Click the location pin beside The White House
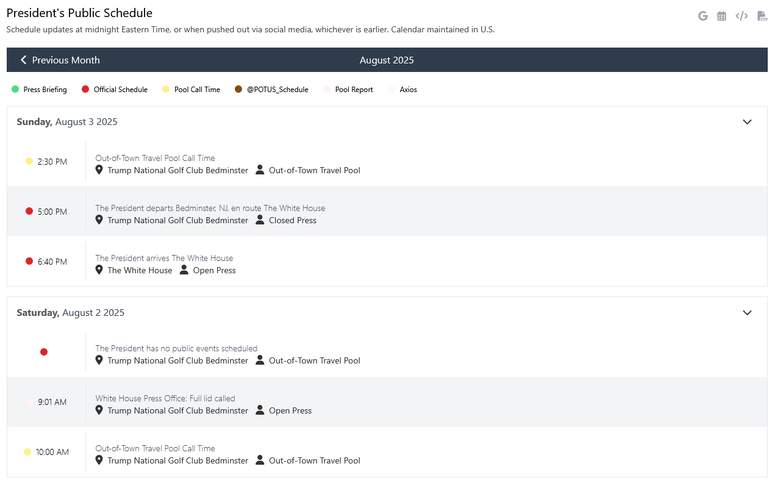The width and height of the screenshot is (772, 483). pos(99,270)
